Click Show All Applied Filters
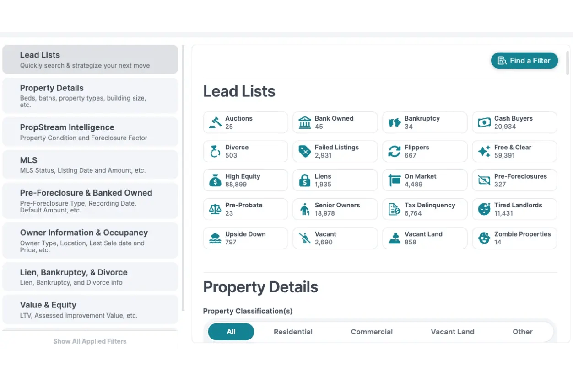 pos(90,341)
